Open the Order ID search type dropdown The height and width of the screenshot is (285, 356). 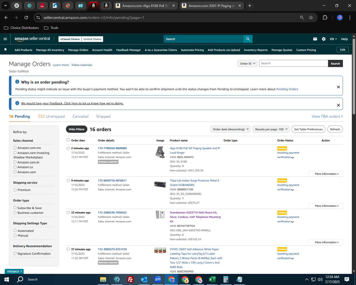[x=247, y=63]
